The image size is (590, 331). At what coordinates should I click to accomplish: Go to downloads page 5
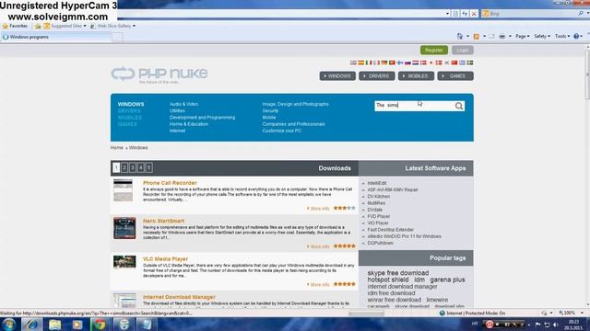149,167
